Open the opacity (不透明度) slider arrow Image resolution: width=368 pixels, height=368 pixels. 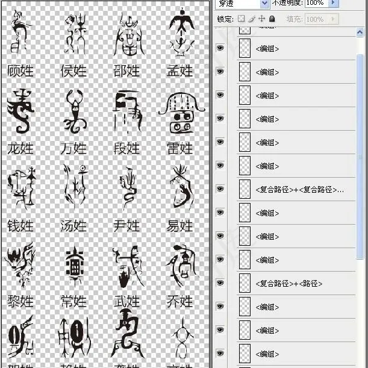334,3
